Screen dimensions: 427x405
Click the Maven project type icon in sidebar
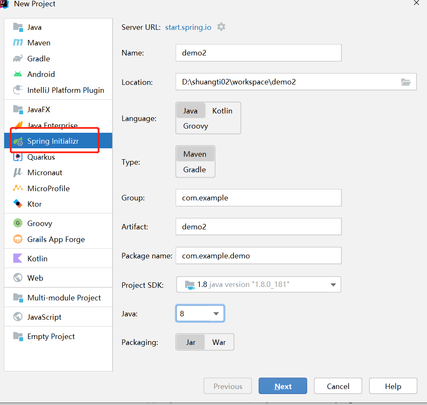[x=18, y=43]
